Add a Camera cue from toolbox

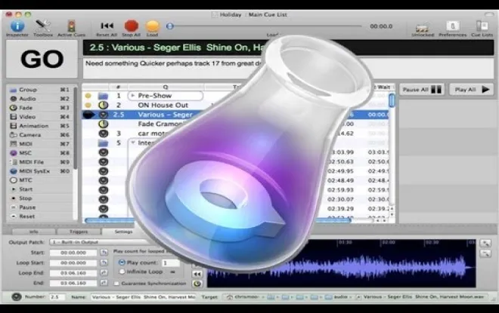pos(39,135)
